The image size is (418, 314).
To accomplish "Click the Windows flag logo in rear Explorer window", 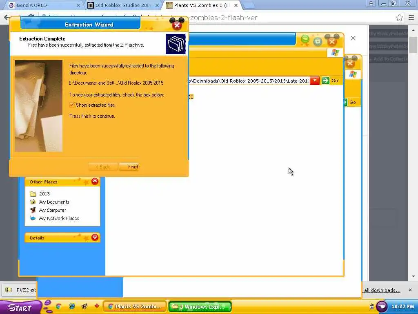I will [353, 74].
